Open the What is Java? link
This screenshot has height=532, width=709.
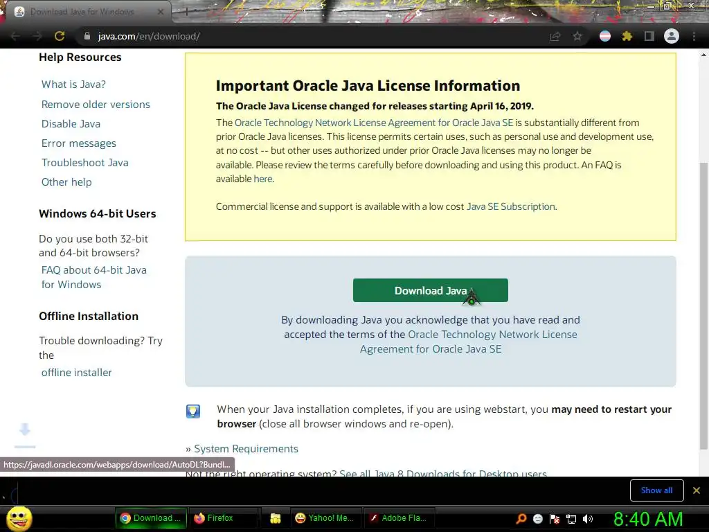pyautogui.click(x=73, y=85)
